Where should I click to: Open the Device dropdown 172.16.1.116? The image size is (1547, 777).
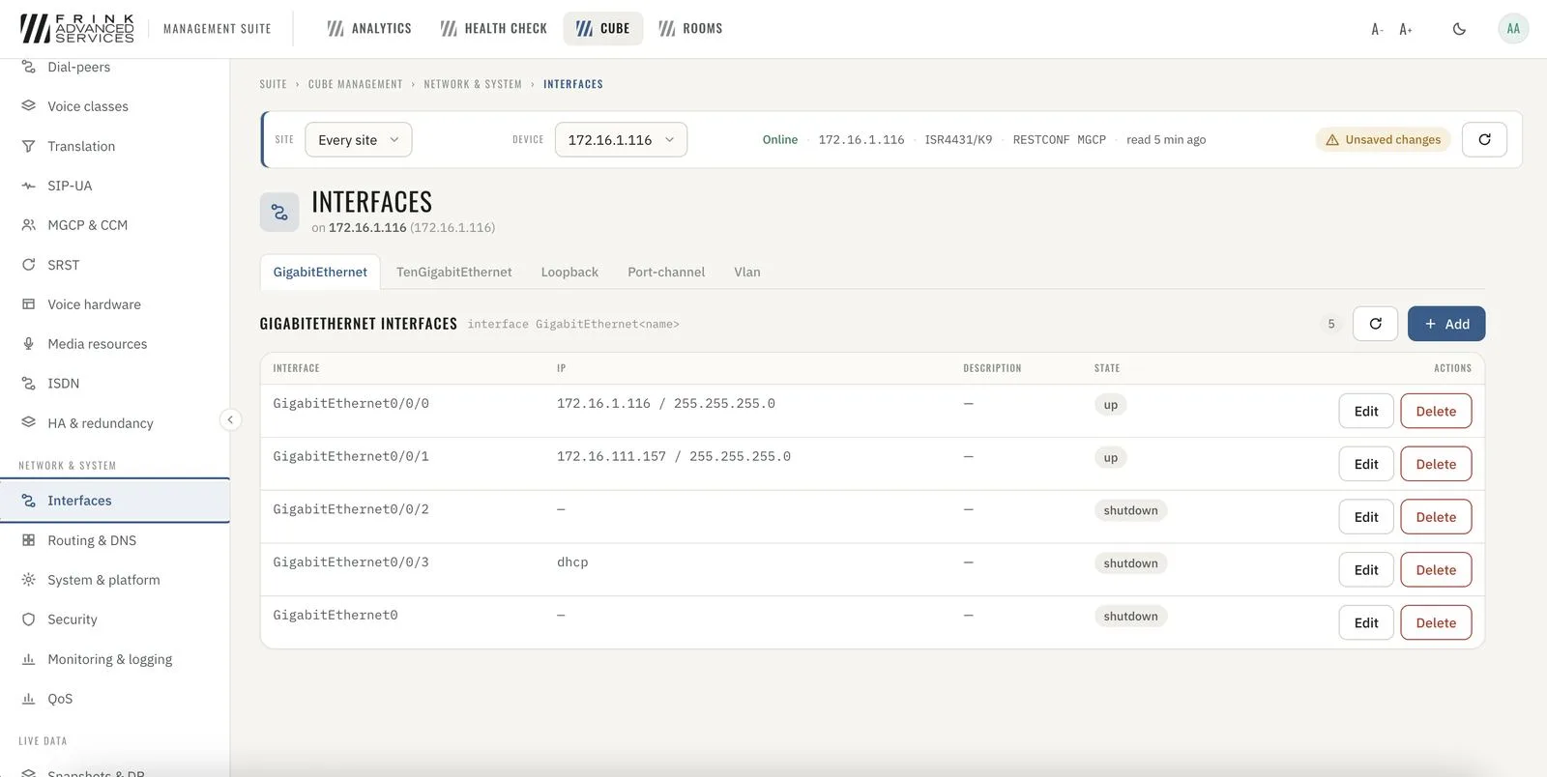[x=621, y=139]
